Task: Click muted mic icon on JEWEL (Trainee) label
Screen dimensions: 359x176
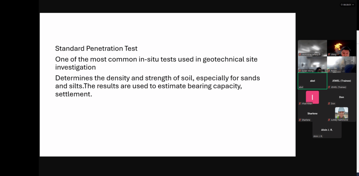Action: (x=329, y=87)
